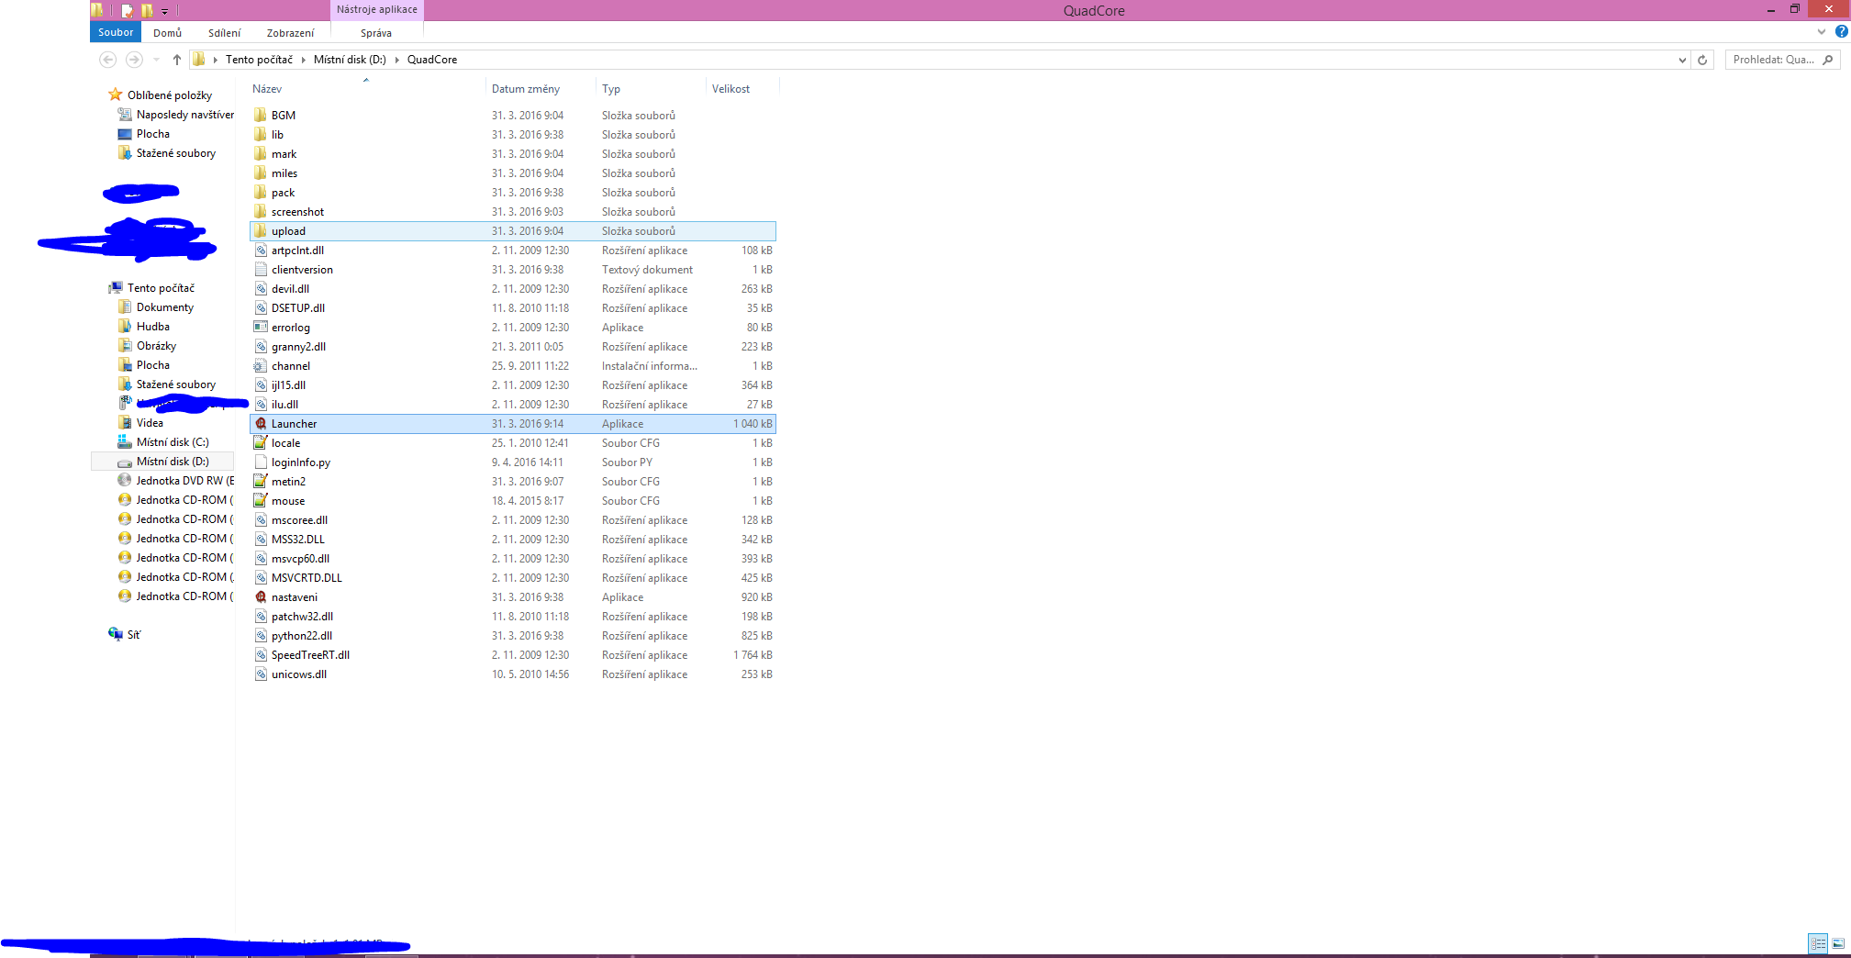
Task: Click the metin2 CFG file icon
Action: (261, 482)
